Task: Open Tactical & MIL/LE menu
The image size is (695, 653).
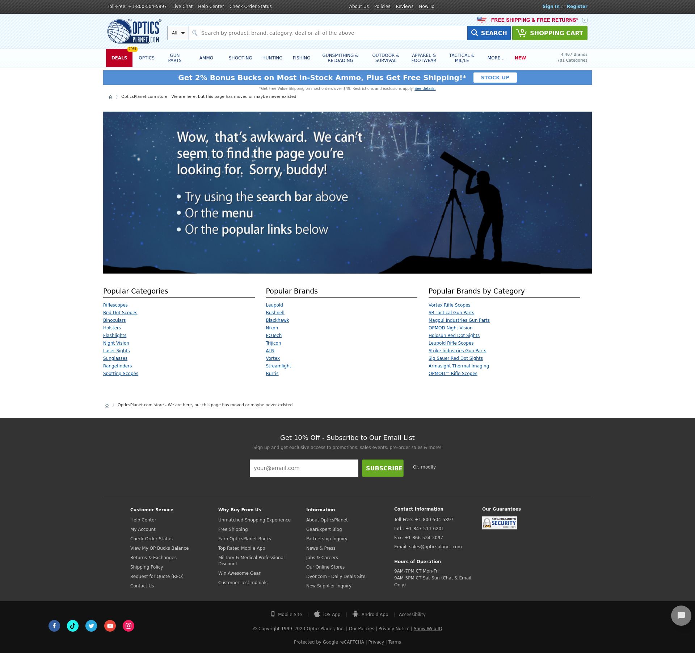Action: [x=462, y=58]
